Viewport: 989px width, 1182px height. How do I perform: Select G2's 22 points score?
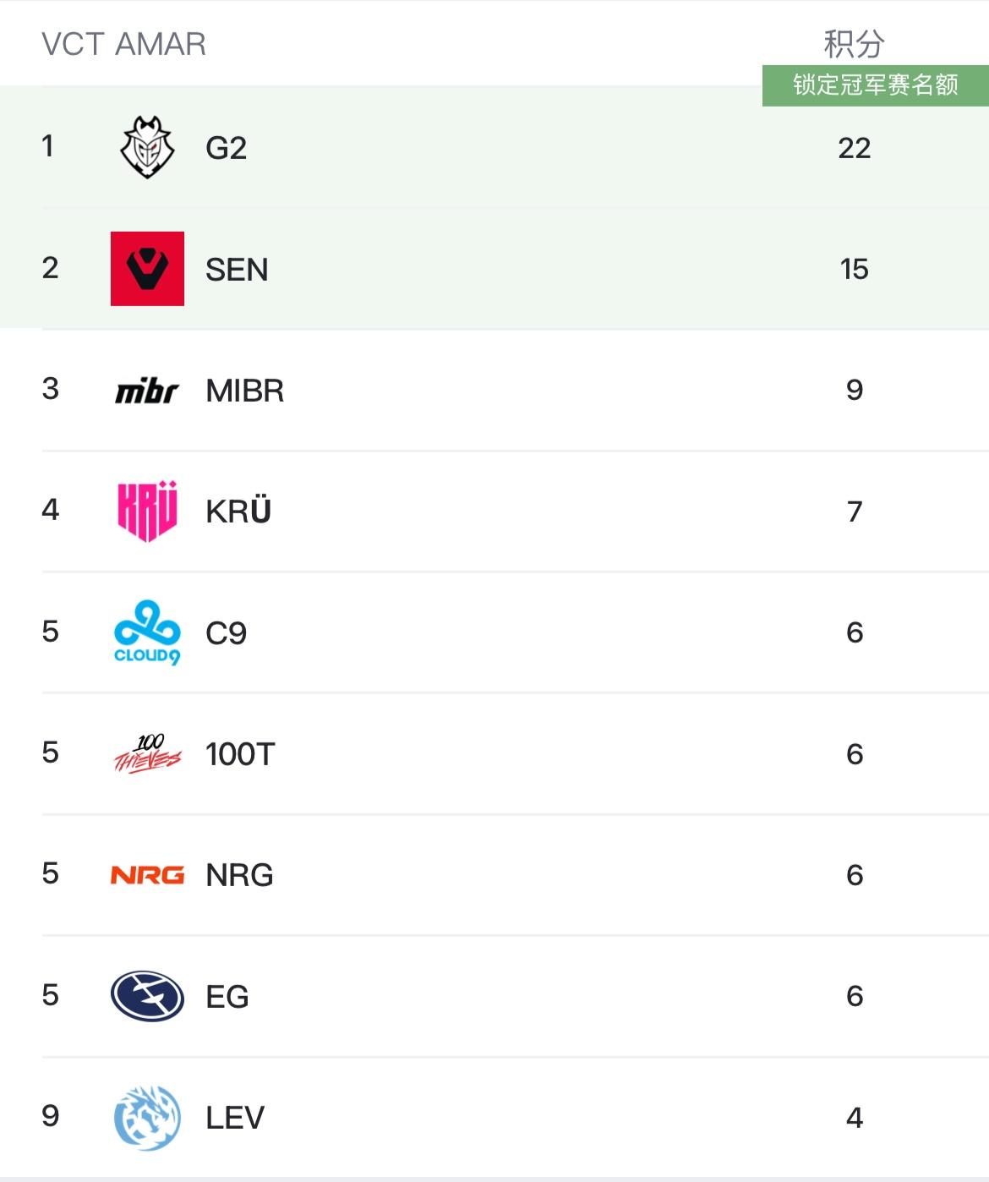[x=854, y=148]
